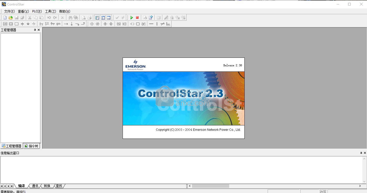Screen dimensions: 367x193
Task: Click the single checkmark Compile icon
Action: [117, 18]
